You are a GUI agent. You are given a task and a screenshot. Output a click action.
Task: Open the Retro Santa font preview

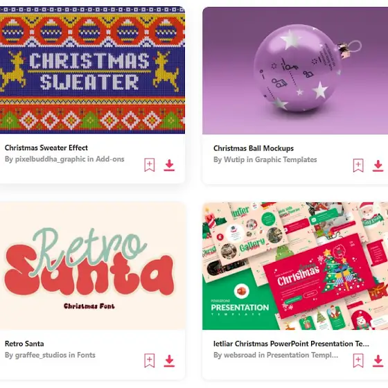[92, 266]
